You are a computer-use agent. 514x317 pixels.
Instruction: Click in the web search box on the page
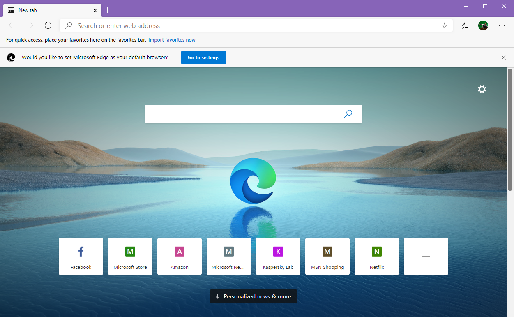click(x=254, y=114)
